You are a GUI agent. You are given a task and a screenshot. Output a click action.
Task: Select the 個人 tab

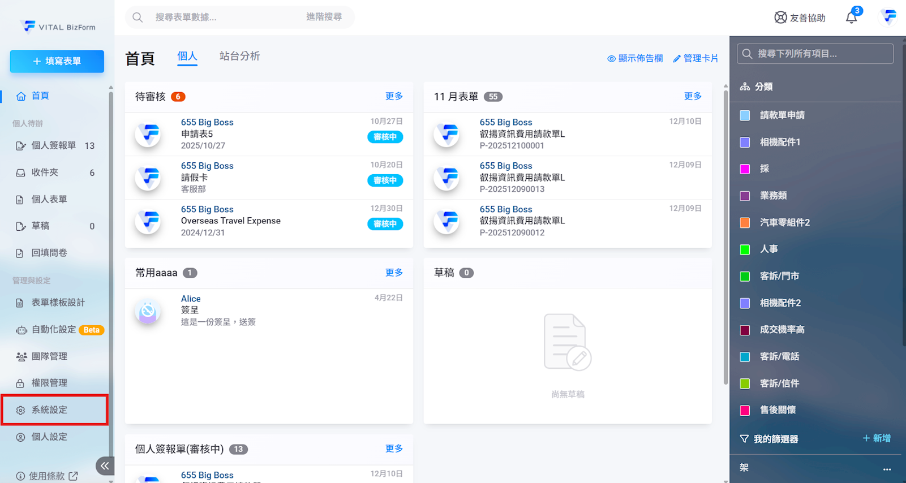tap(187, 56)
